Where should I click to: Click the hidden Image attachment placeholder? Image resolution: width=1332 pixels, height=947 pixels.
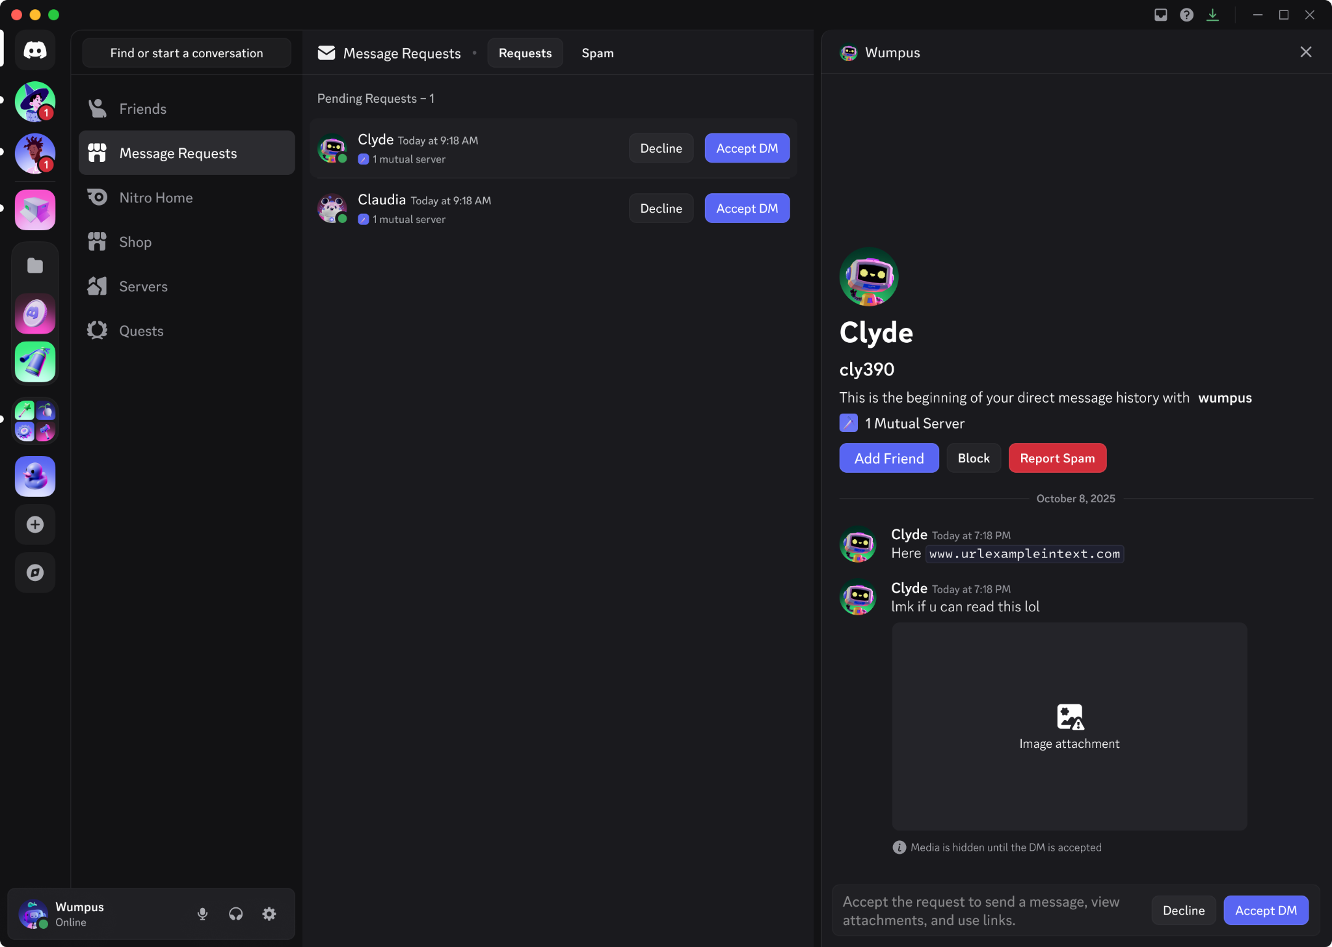pyautogui.click(x=1069, y=727)
